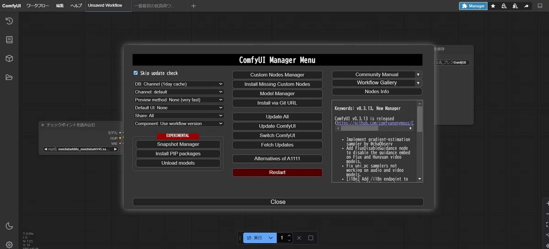Toggle the bottom panel icon top-right

pyautogui.click(x=540, y=6)
